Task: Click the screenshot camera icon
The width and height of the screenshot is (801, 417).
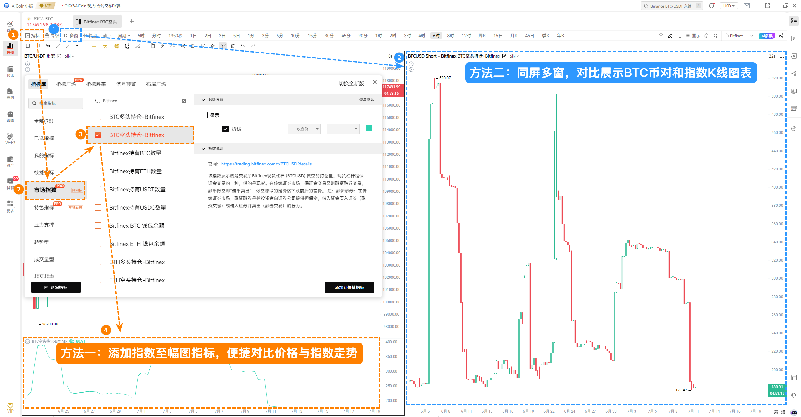Action: pos(661,36)
